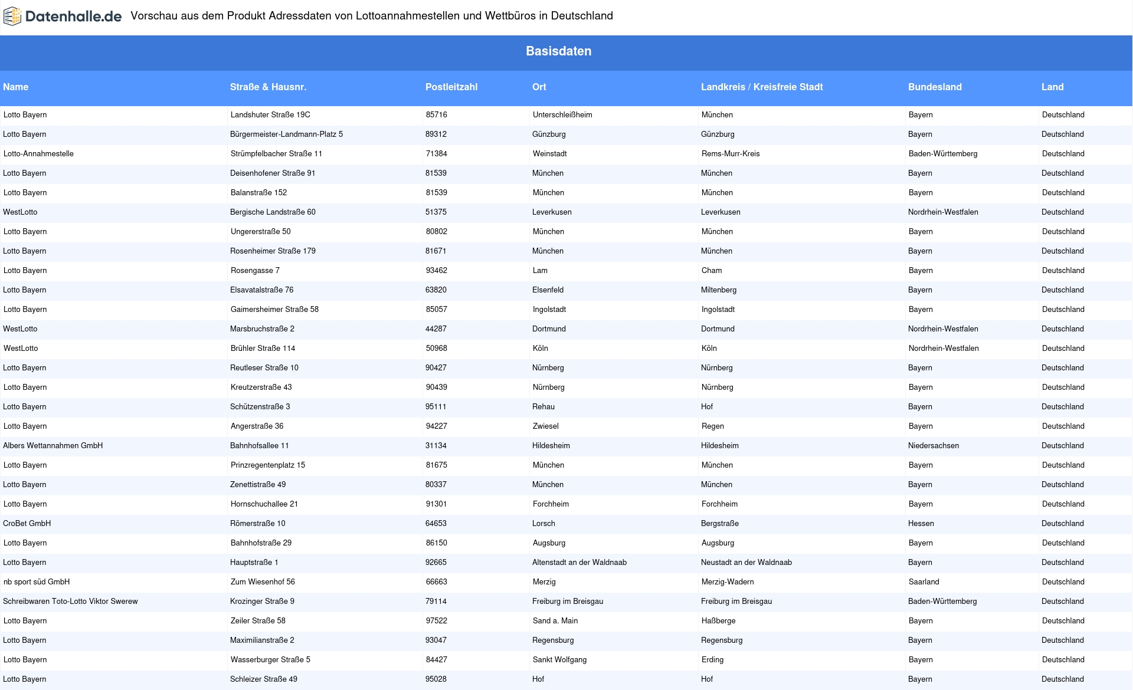
Task: Select the Basisdaten section header
Action: point(558,51)
